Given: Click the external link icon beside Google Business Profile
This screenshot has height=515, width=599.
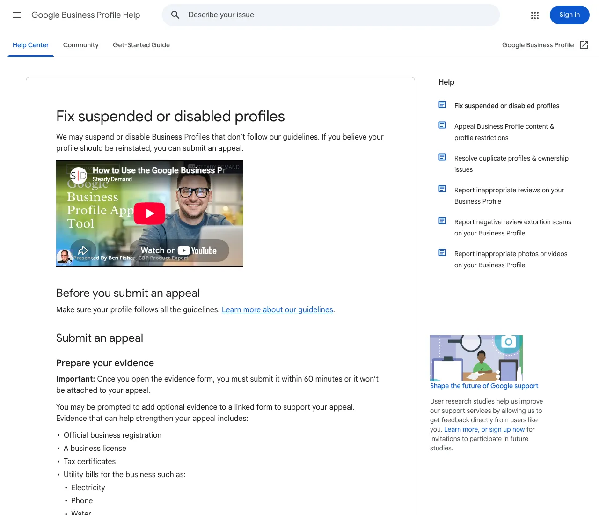Looking at the screenshot, I should pyautogui.click(x=584, y=45).
